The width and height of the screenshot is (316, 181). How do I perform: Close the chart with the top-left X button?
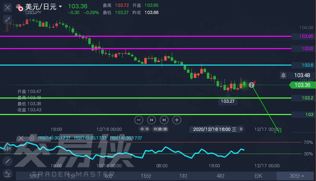[8, 8]
